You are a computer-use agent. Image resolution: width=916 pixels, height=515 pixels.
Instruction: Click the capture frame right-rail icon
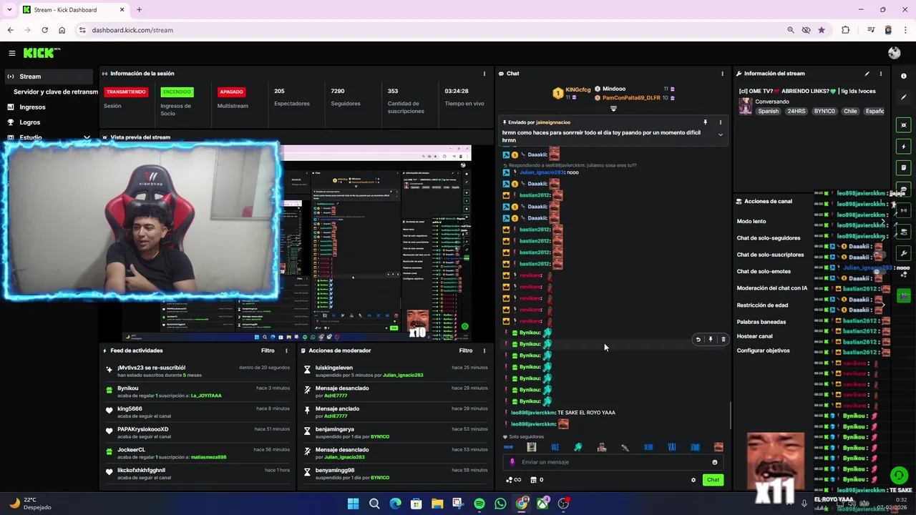click(x=904, y=126)
